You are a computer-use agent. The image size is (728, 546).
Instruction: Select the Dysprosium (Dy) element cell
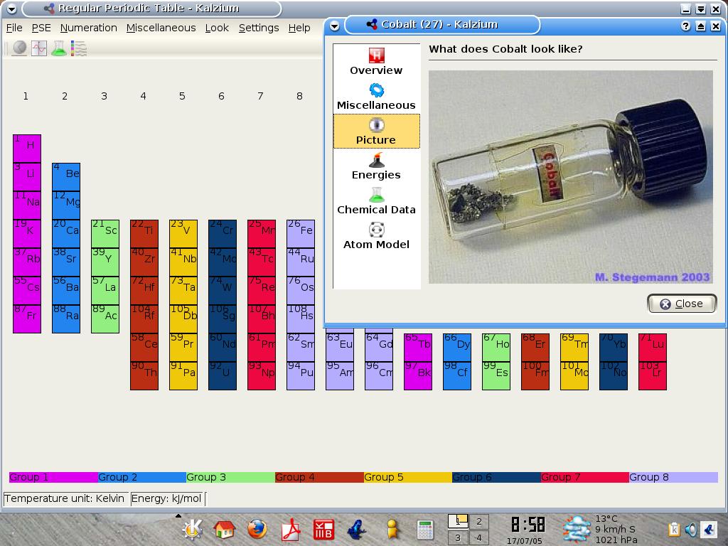click(457, 348)
